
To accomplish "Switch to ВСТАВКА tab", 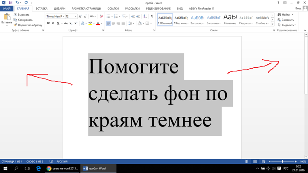I will (42, 8).
